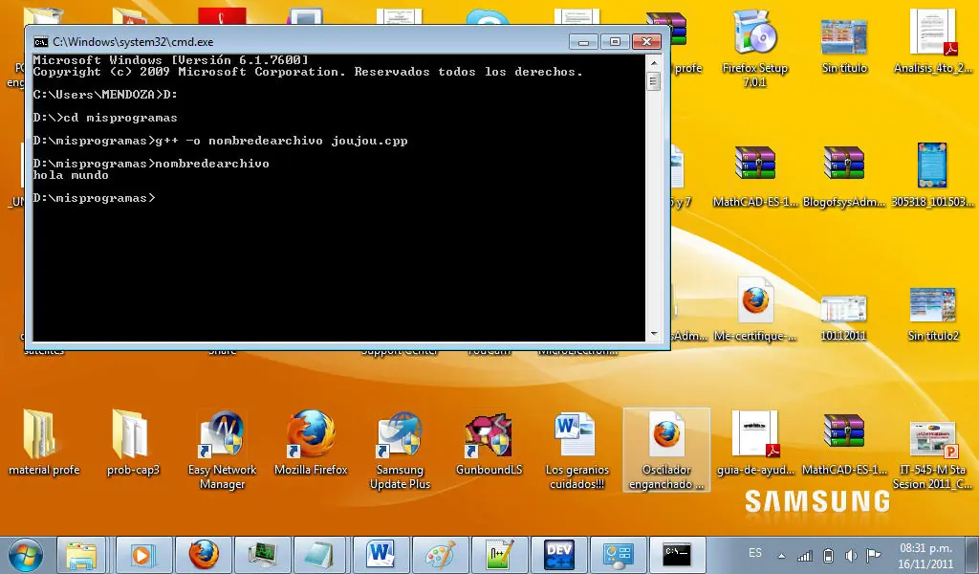Close the cmd.exe window
Screen dimensions: 979x574
click(647, 42)
